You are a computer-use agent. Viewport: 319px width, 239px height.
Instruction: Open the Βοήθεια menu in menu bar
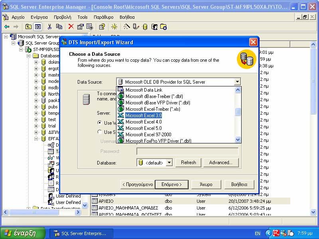click(127, 17)
